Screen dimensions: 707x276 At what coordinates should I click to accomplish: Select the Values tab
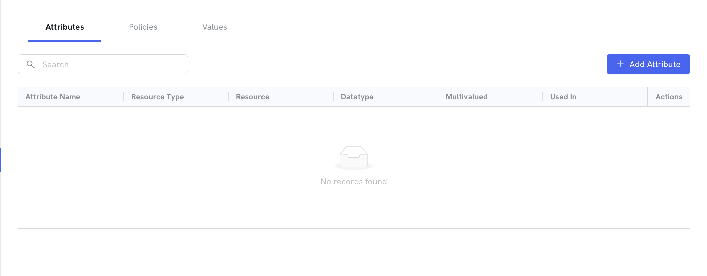click(x=214, y=27)
